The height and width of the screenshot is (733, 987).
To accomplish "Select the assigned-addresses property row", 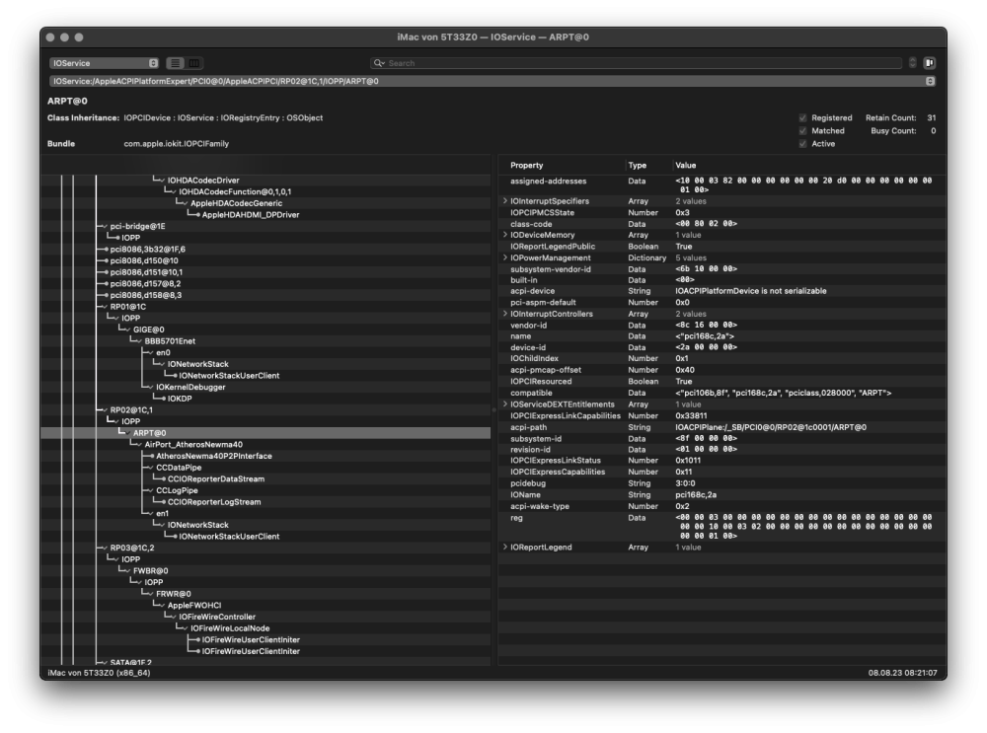I will tap(722, 185).
